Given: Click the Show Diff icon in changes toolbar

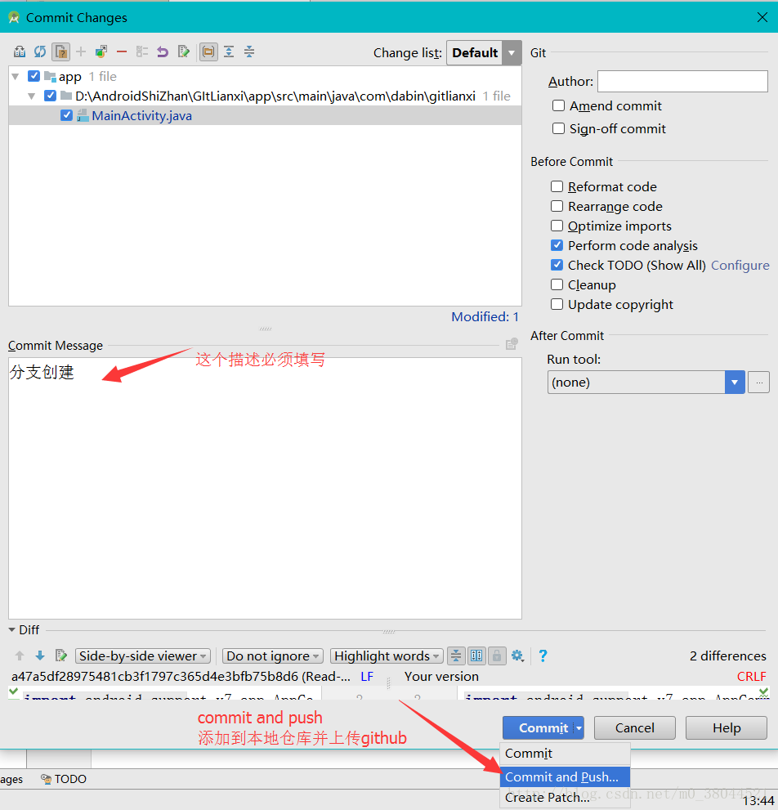Looking at the screenshot, I should click(20, 51).
